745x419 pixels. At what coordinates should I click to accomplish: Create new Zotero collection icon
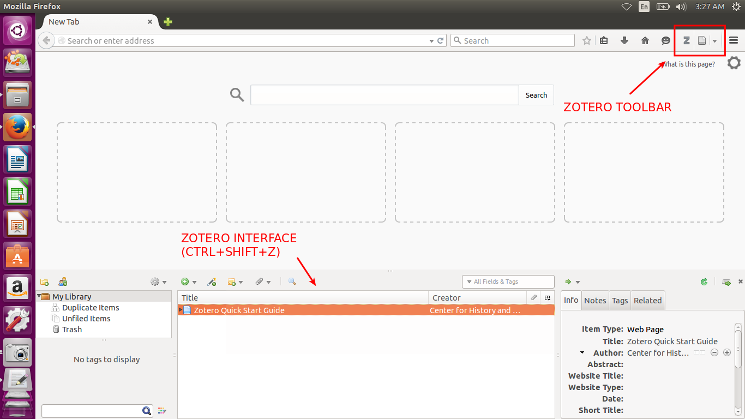tap(45, 282)
